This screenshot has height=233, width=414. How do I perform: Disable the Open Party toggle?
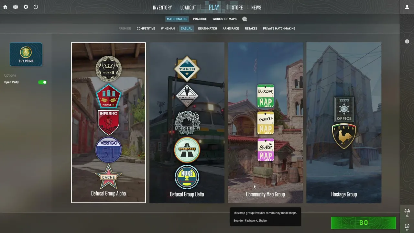42,82
